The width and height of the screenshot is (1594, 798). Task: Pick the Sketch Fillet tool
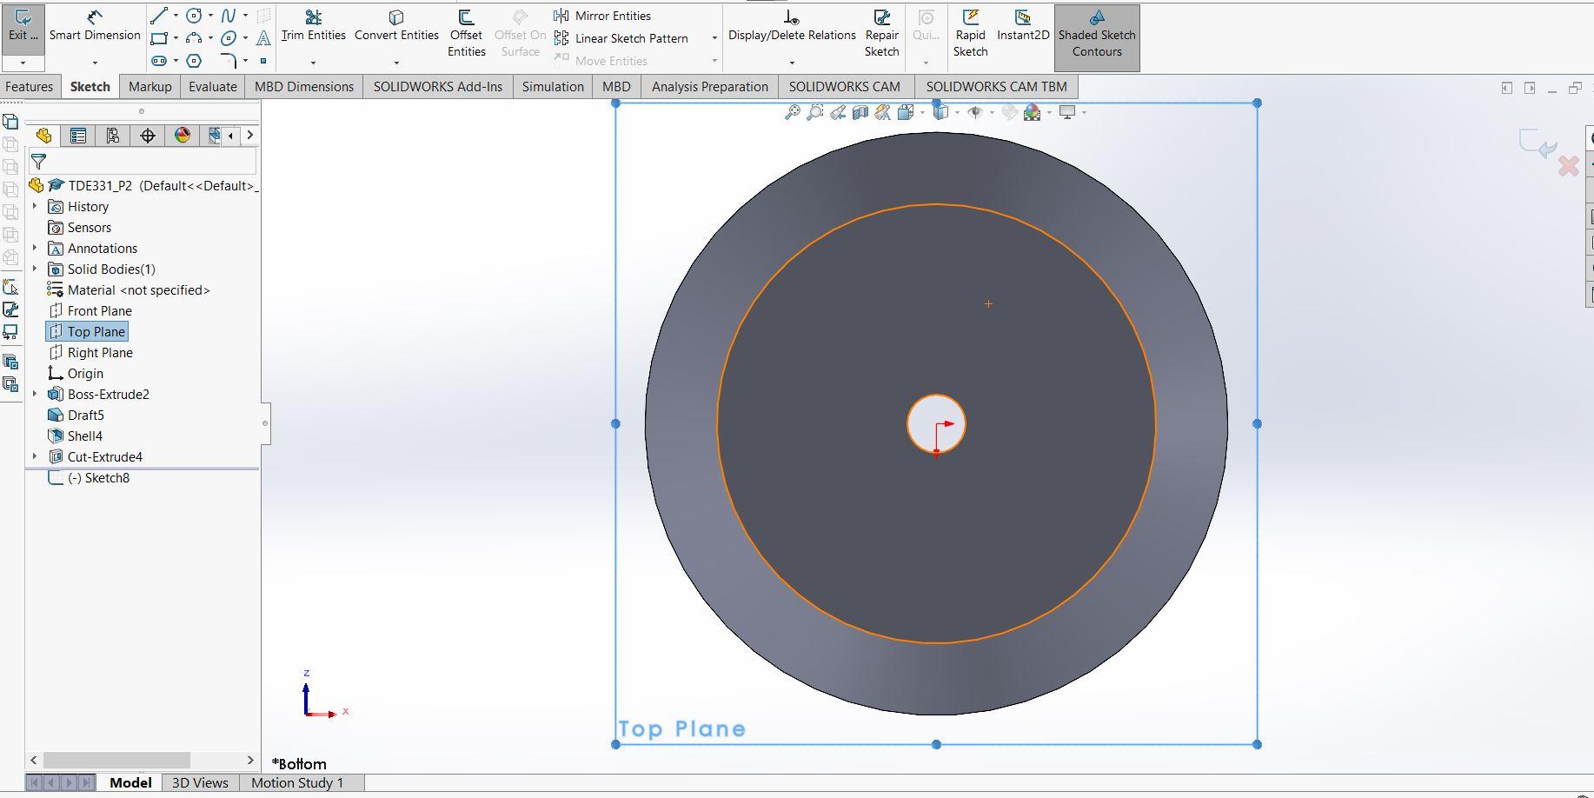pos(228,61)
